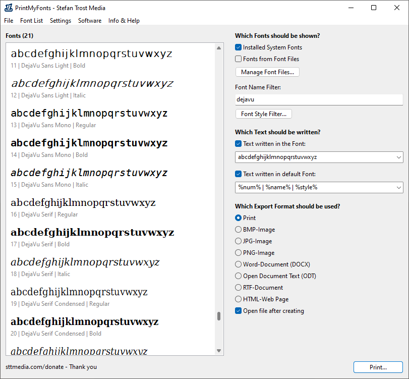Select font 16 DejaVu Serif Regular
The width and height of the screenshot is (409, 379).
(110, 207)
